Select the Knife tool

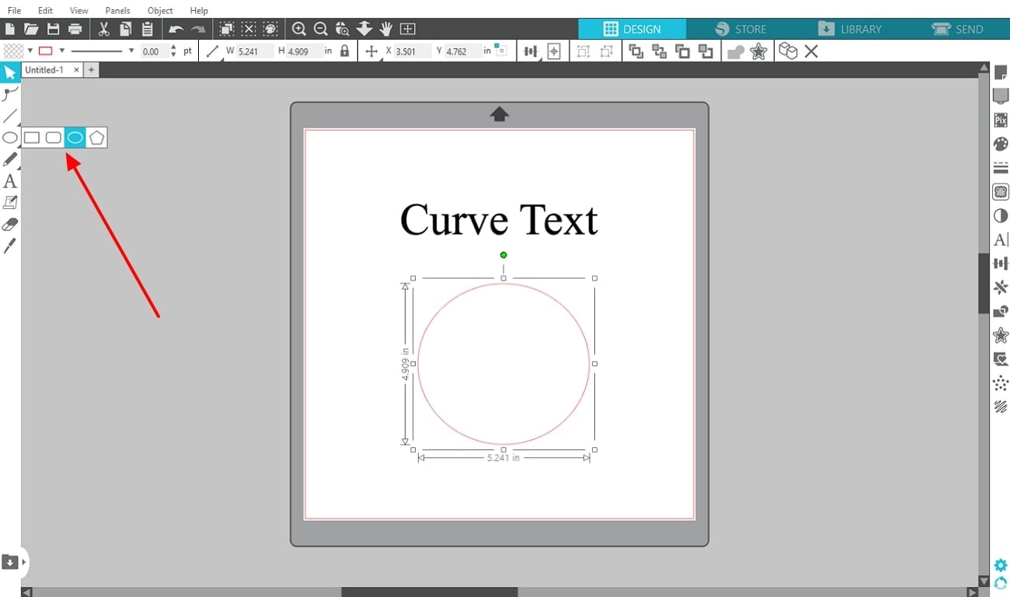click(x=10, y=246)
